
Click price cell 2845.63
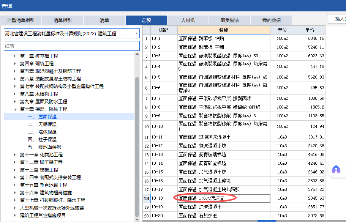tap(310, 198)
